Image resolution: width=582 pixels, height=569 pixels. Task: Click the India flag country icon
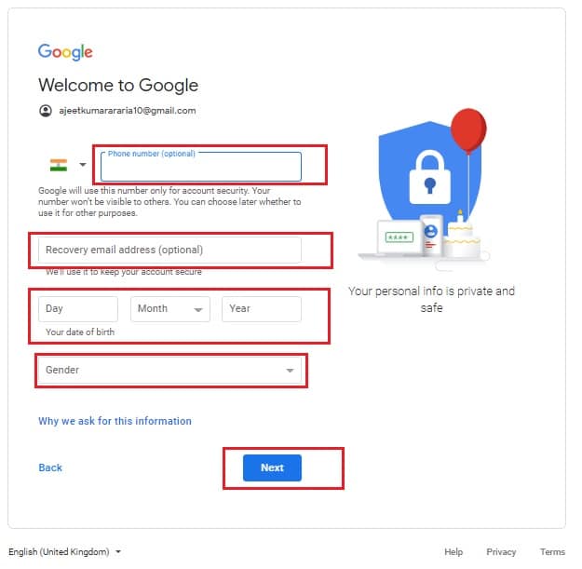click(x=59, y=165)
